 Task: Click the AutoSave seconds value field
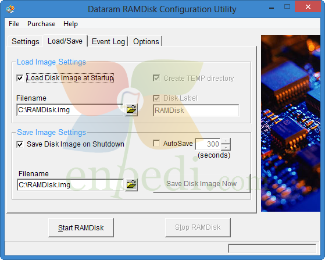tap(208, 144)
